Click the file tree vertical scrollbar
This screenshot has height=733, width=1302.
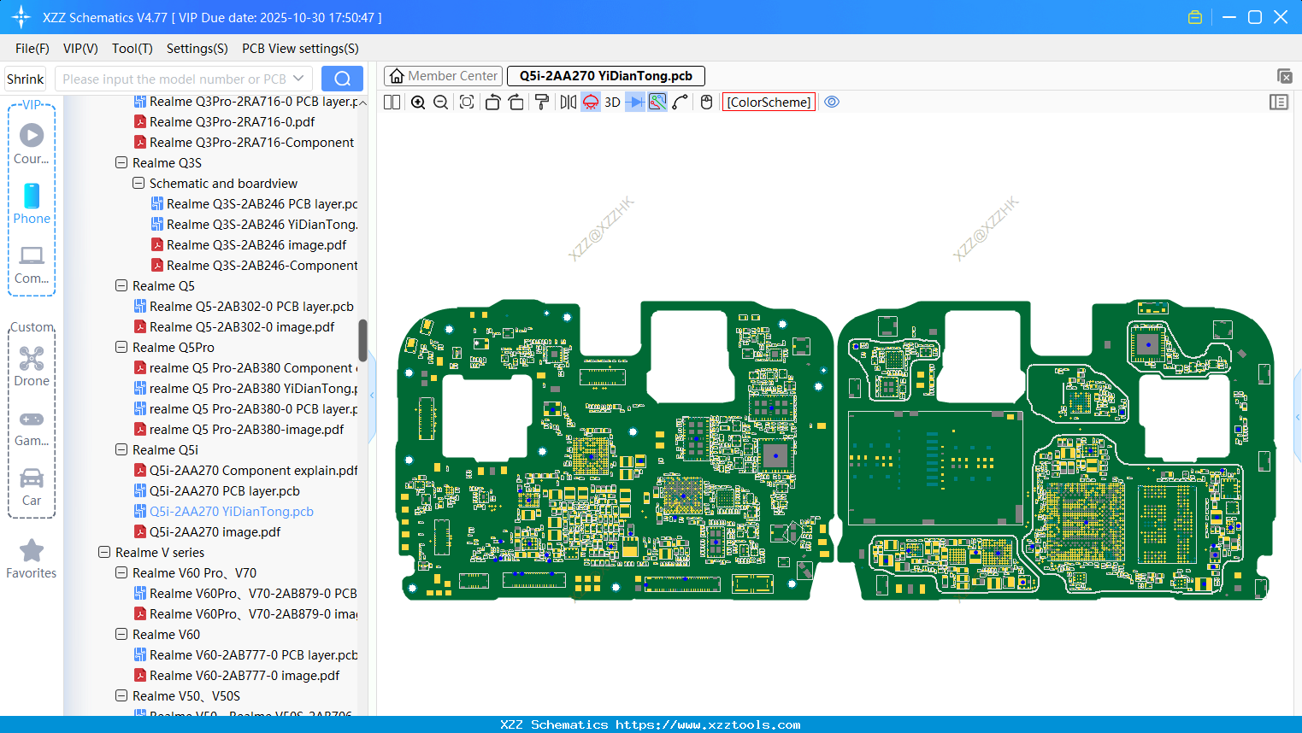coord(362,340)
